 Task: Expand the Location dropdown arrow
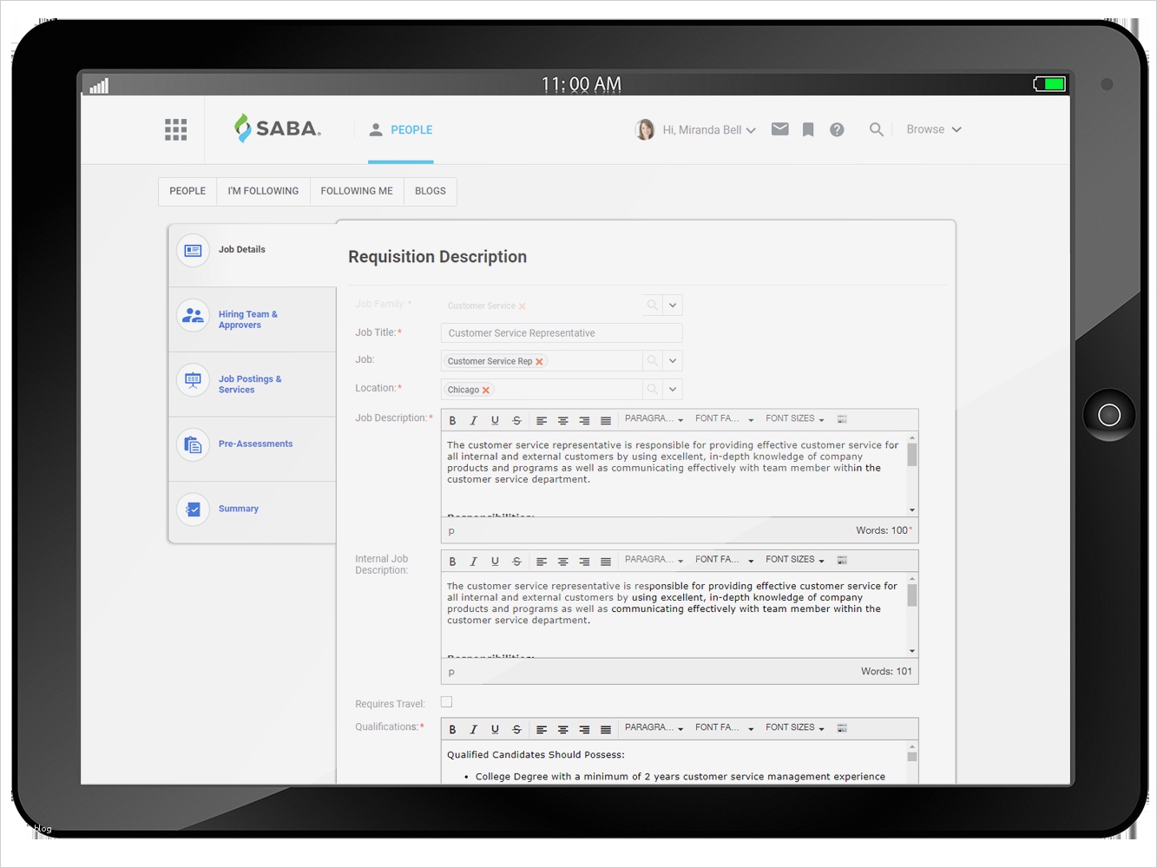pos(673,389)
